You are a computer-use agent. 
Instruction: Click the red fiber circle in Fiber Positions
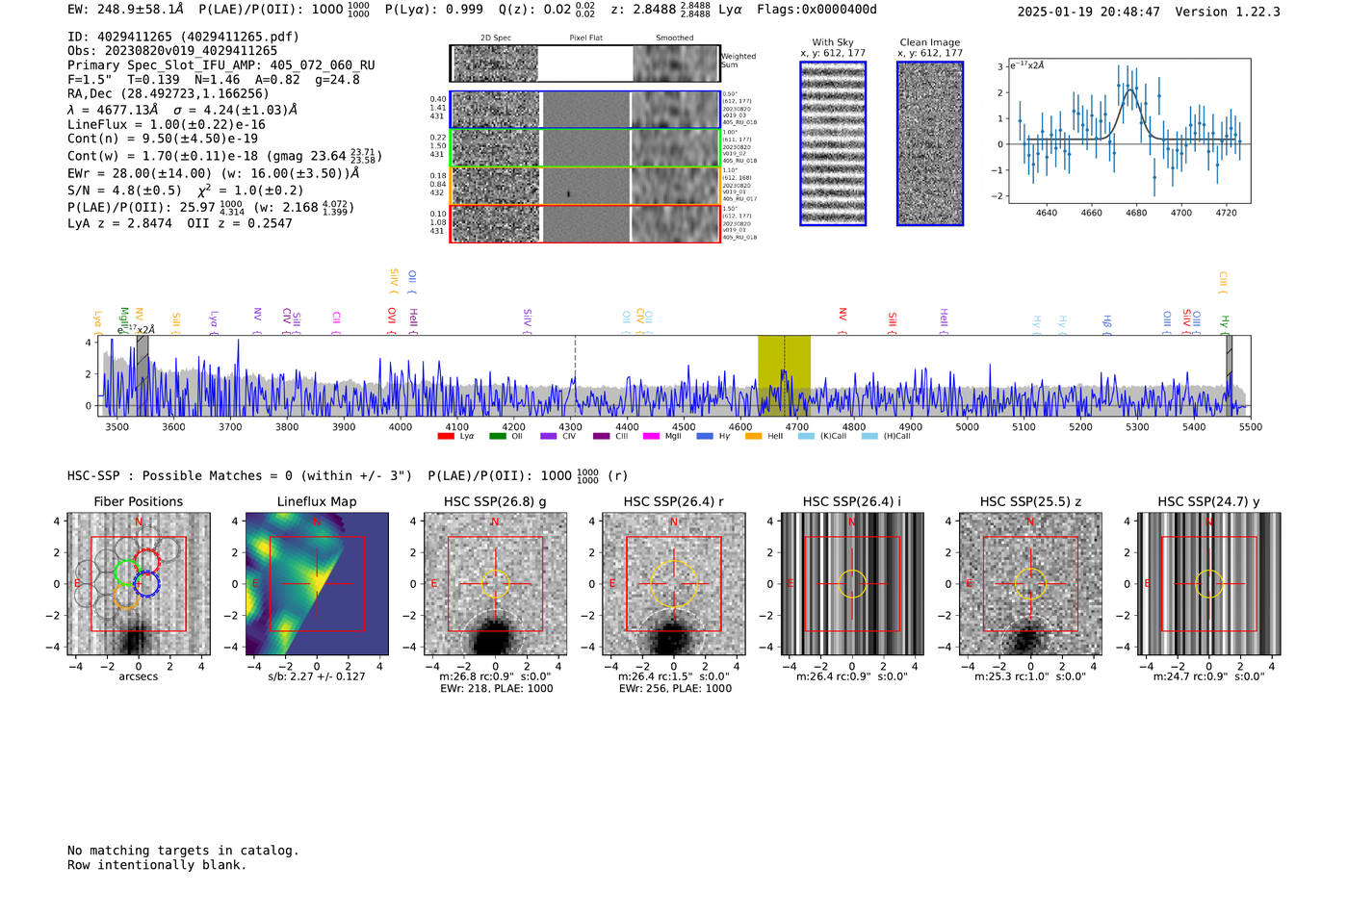[146, 561]
